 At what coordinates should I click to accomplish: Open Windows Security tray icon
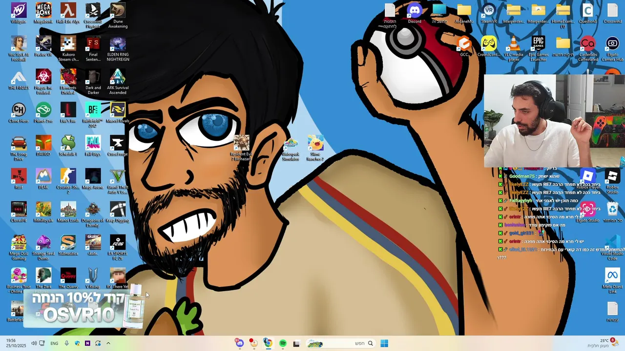tap(77, 343)
